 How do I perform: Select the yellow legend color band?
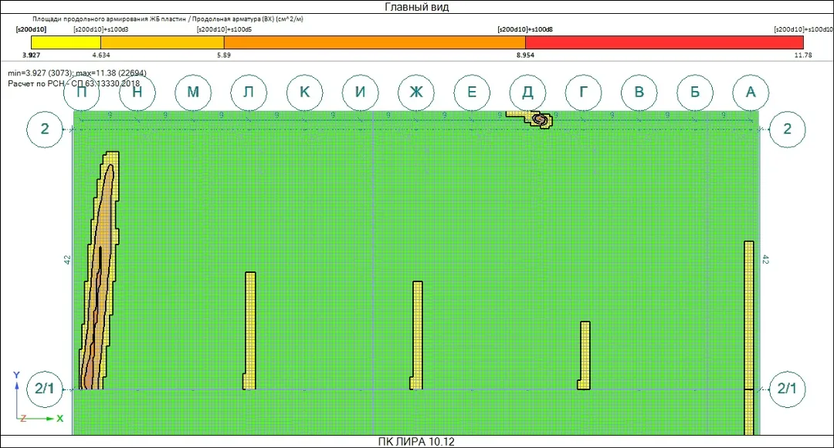click(x=66, y=42)
